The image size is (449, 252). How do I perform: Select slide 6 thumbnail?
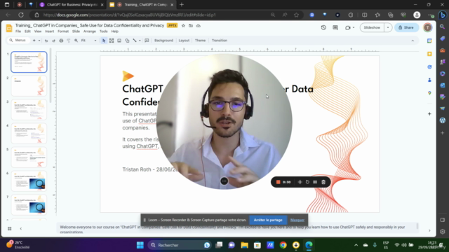(x=29, y=181)
